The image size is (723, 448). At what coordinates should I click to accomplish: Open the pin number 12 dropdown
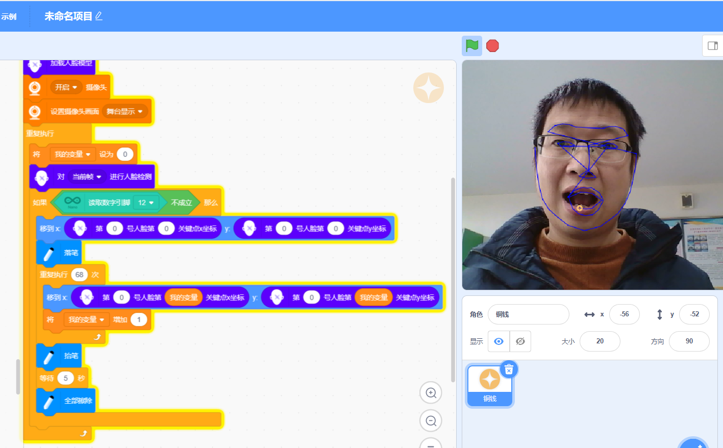tap(146, 203)
